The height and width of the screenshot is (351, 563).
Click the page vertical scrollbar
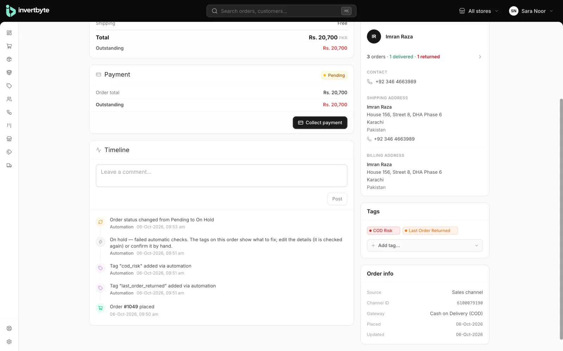[x=561, y=219]
